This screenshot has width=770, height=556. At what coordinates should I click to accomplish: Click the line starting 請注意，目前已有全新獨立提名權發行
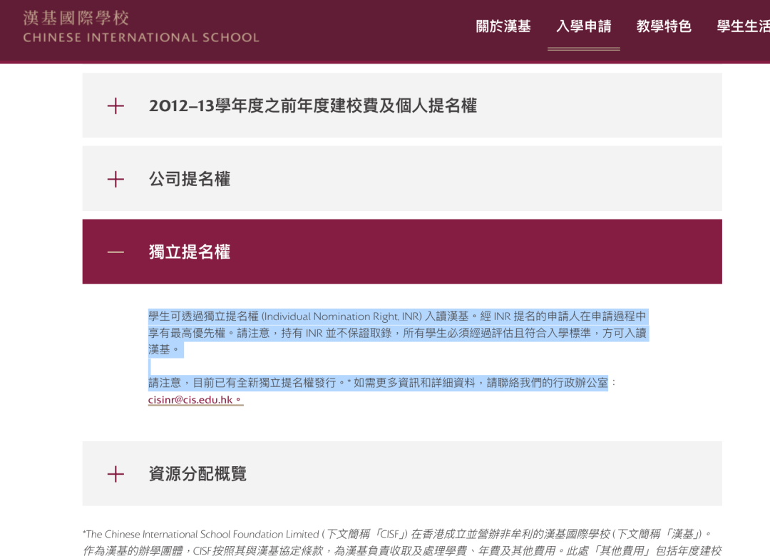[382, 383]
